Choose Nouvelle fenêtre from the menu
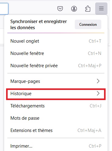The image size is (112, 151). [56, 53]
